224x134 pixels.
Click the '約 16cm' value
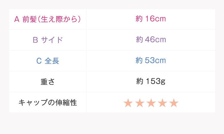click(x=151, y=19)
